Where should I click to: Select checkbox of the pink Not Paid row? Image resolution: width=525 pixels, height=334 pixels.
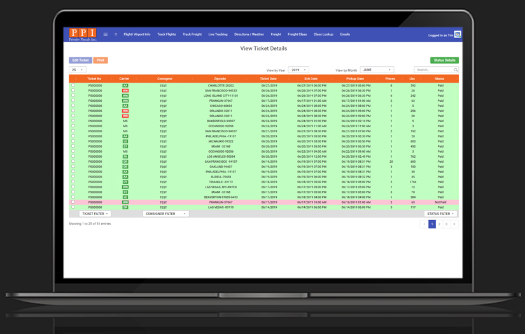pos(73,202)
